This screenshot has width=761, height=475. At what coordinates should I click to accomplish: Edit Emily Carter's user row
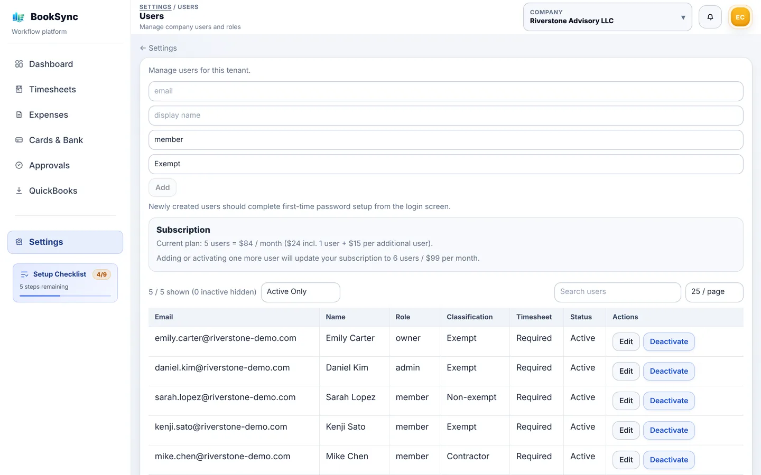pos(626,341)
